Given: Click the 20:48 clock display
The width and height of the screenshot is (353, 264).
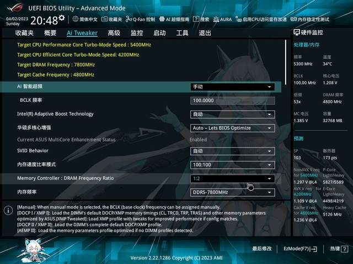Looking at the screenshot, I should 44,20.
